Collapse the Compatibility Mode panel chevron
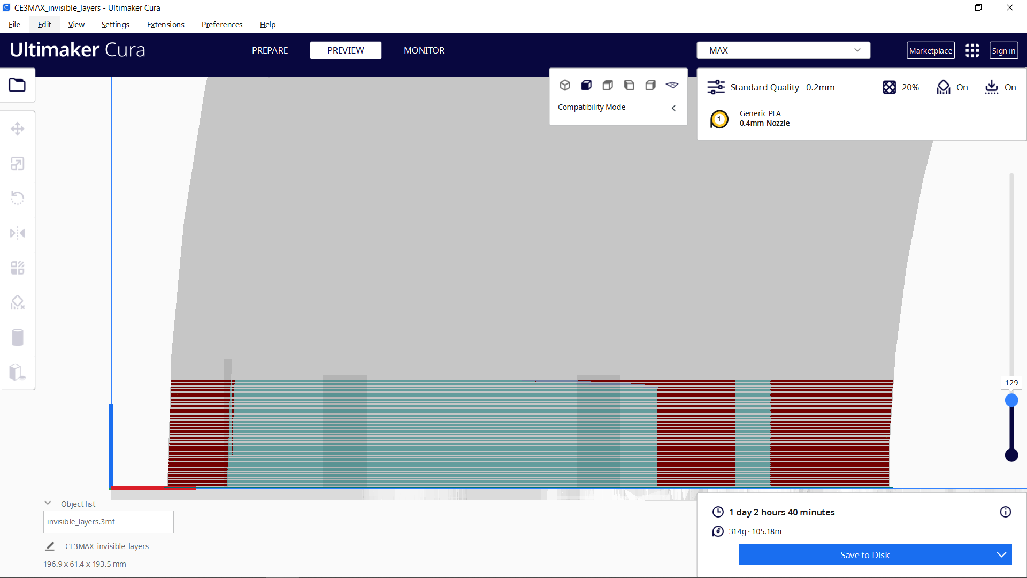 pyautogui.click(x=673, y=108)
